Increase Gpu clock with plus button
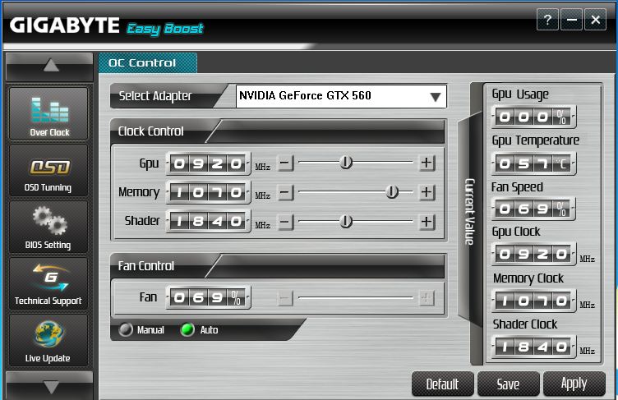Viewport: 618px width, 400px height. pos(427,163)
